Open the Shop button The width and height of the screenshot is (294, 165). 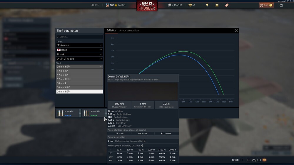click(x=265, y=5)
